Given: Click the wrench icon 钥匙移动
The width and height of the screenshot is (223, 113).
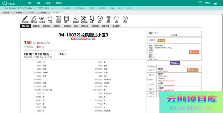Looking at the screenshot, I should tap(84, 18).
